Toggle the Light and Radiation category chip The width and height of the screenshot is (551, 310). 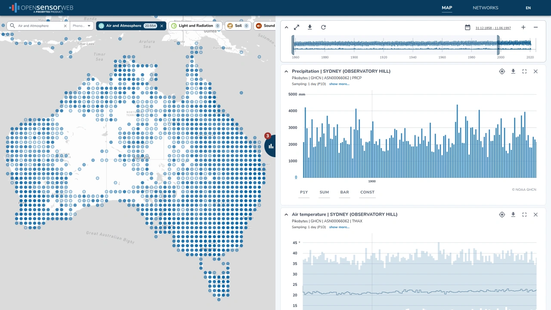[x=195, y=26]
